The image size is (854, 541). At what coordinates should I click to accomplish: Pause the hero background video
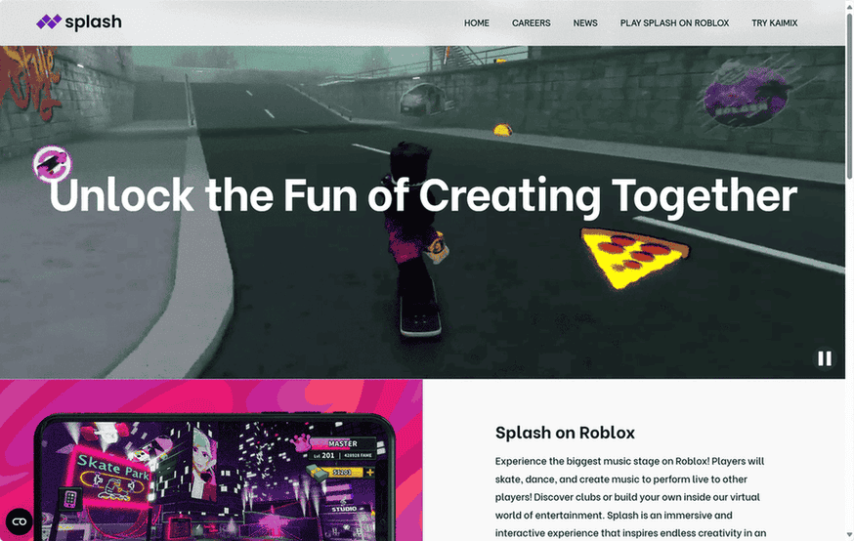[825, 358]
